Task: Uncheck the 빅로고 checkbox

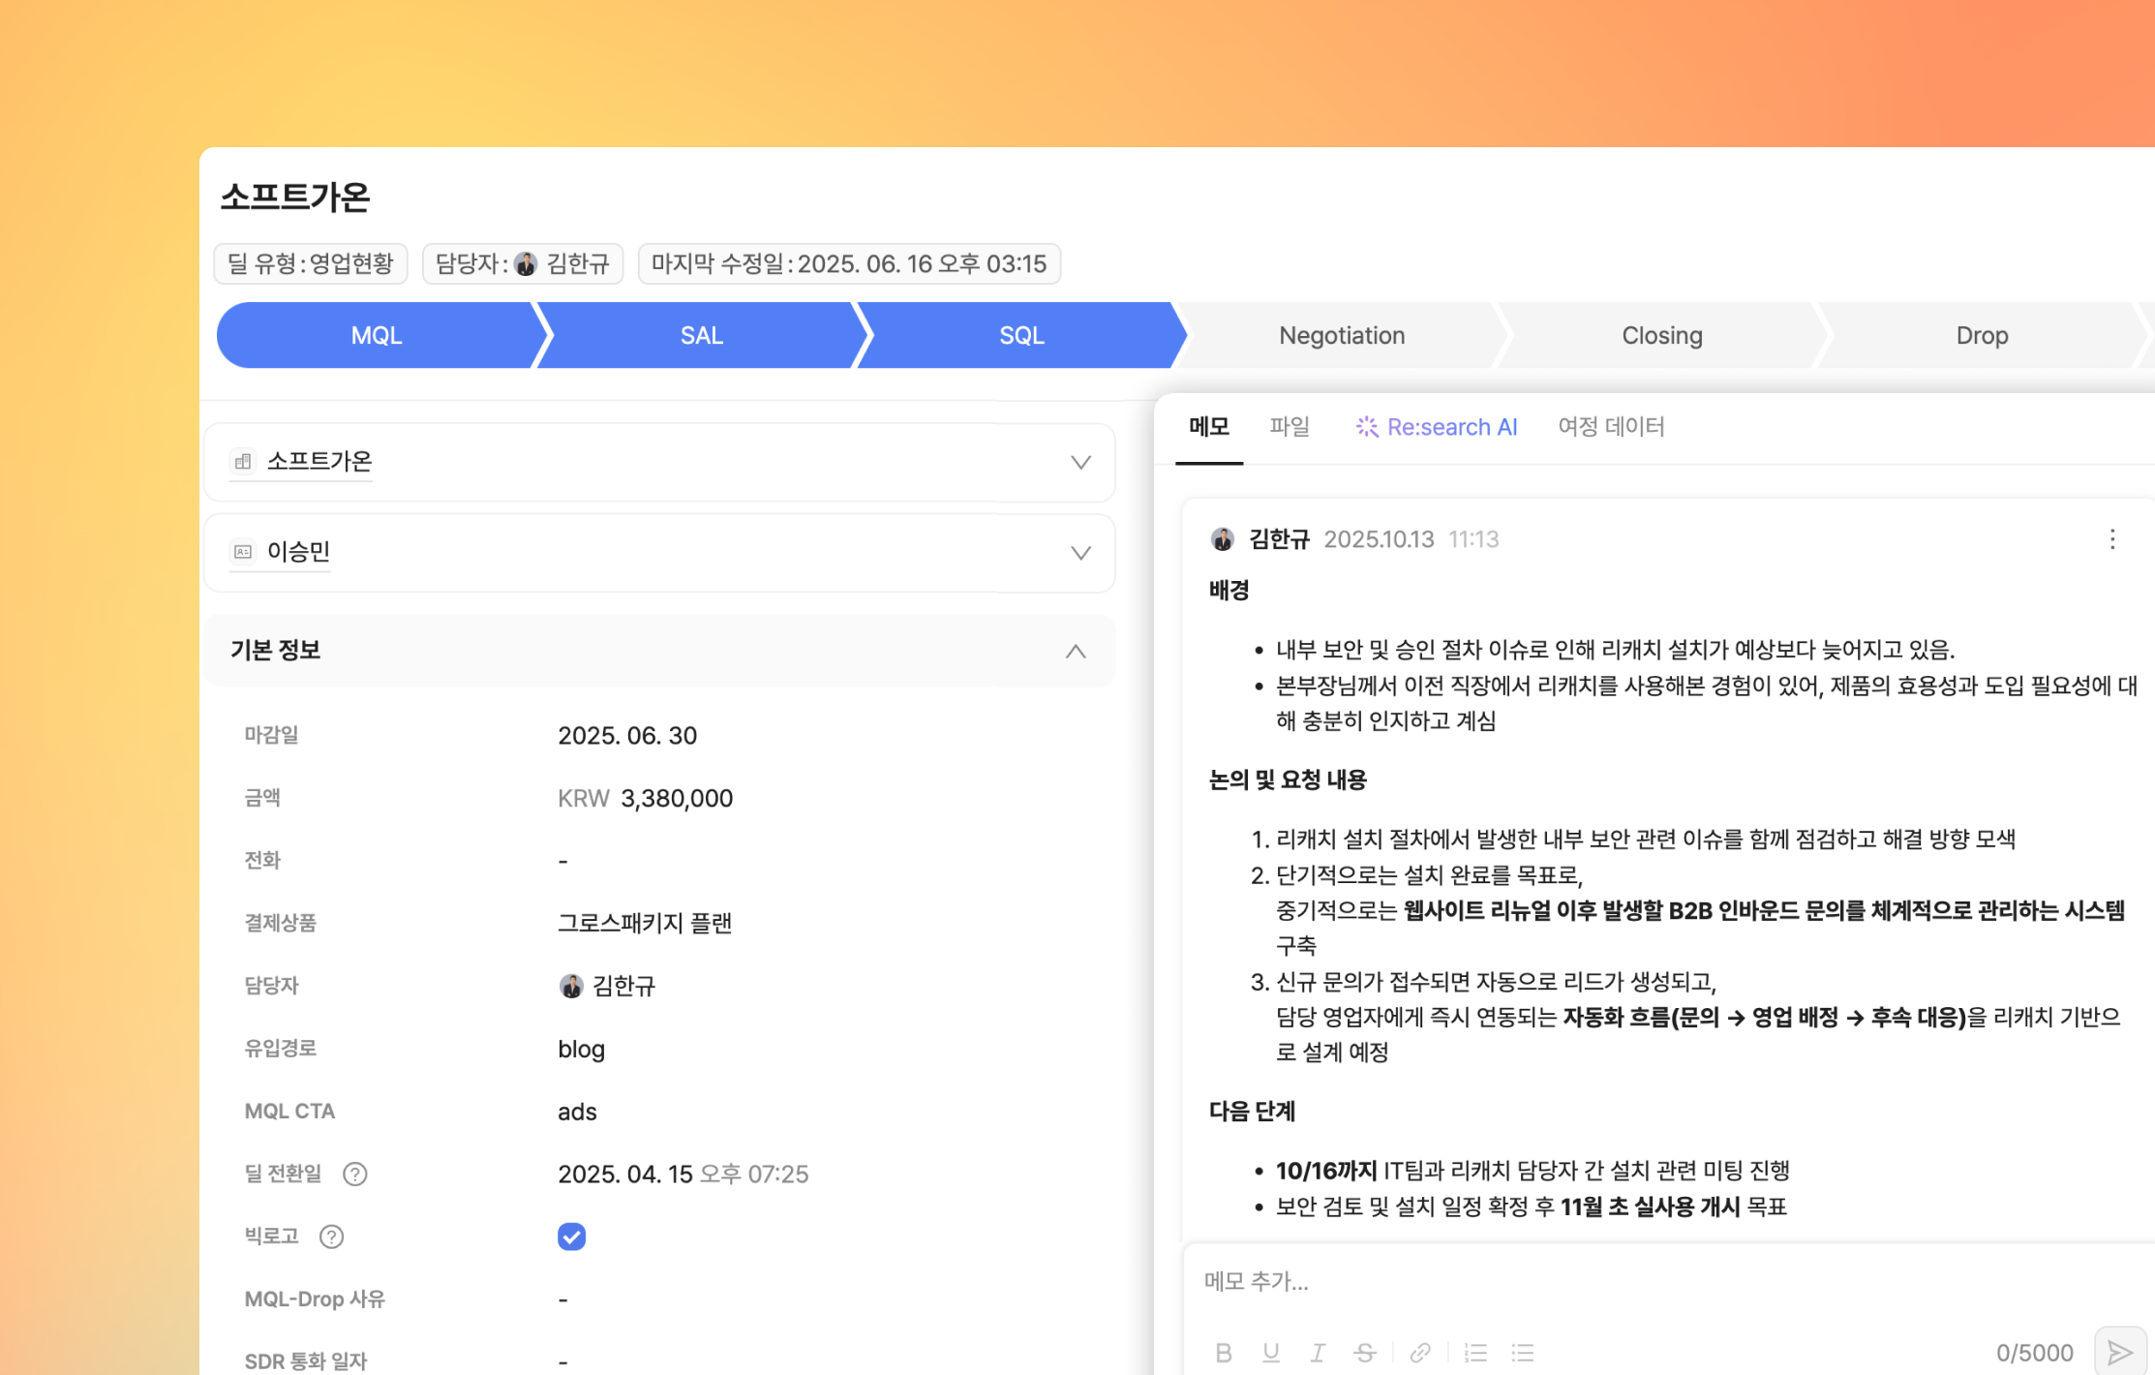Action: [x=571, y=1237]
